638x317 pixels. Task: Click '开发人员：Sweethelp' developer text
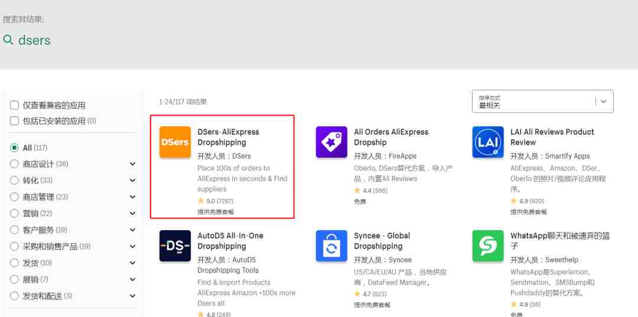544,260
